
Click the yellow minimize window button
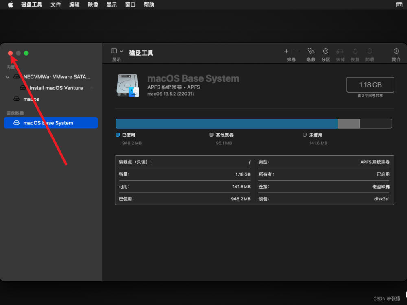[x=18, y=53]
